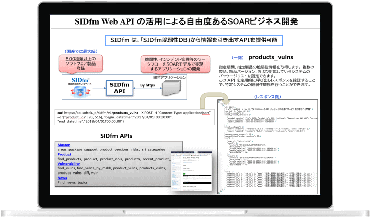
Task: Select the SIDfm API box
Action: tap(120, 88)
